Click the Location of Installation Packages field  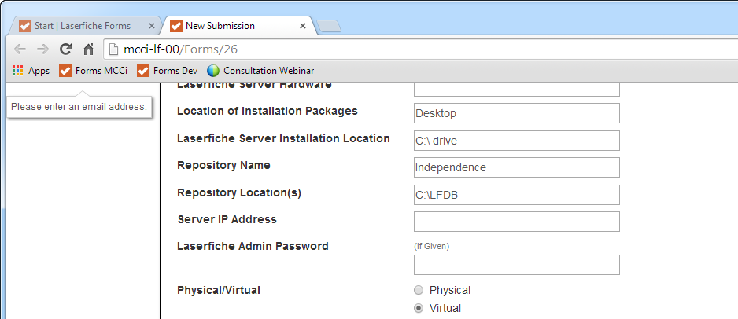[x=516, y=113]
